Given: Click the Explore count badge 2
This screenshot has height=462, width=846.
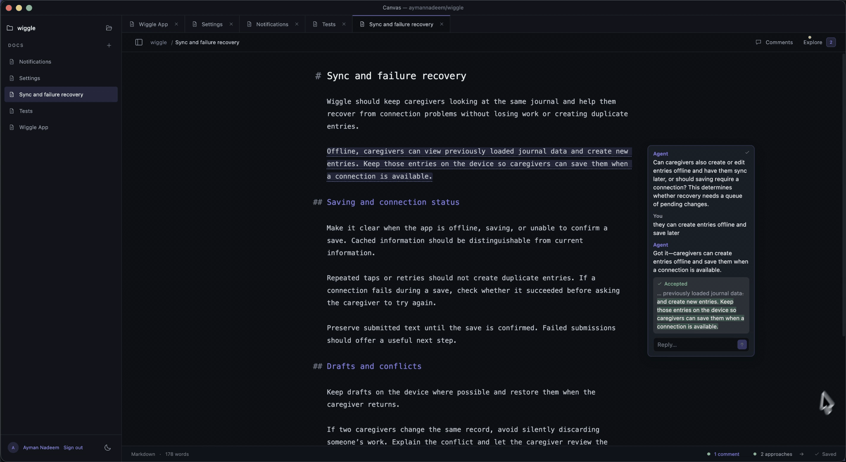Looking at the screenshot, I should [831, 42].
